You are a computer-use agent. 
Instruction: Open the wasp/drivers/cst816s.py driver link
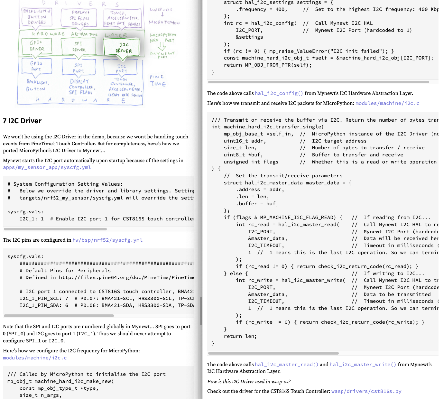coord(366,391)
